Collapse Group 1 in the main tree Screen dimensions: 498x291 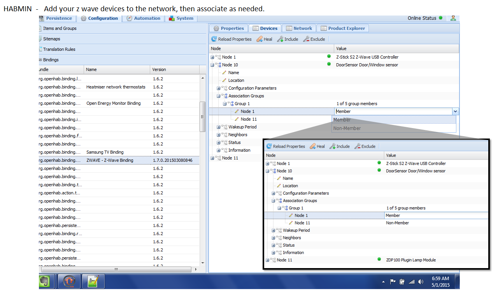pos(225,104)
